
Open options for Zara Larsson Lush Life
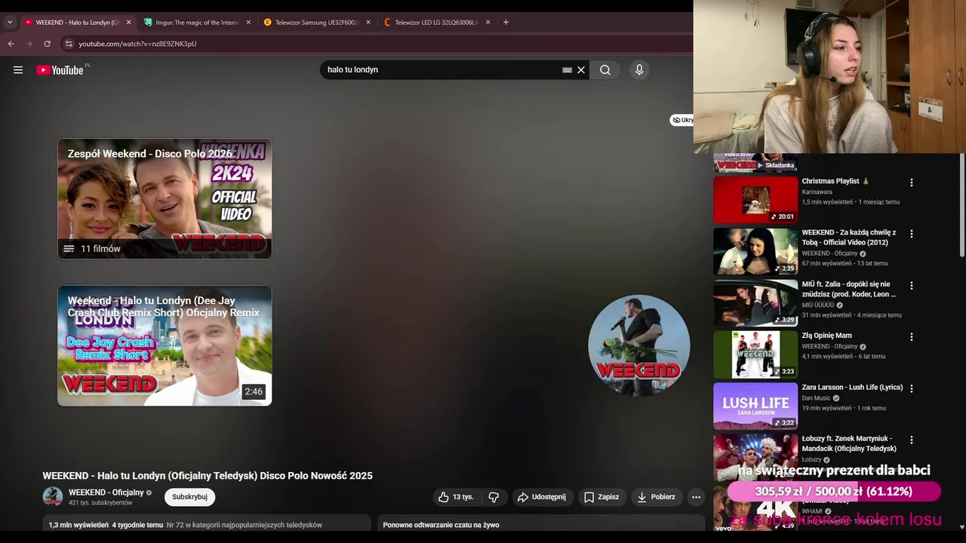coord(911,388)
